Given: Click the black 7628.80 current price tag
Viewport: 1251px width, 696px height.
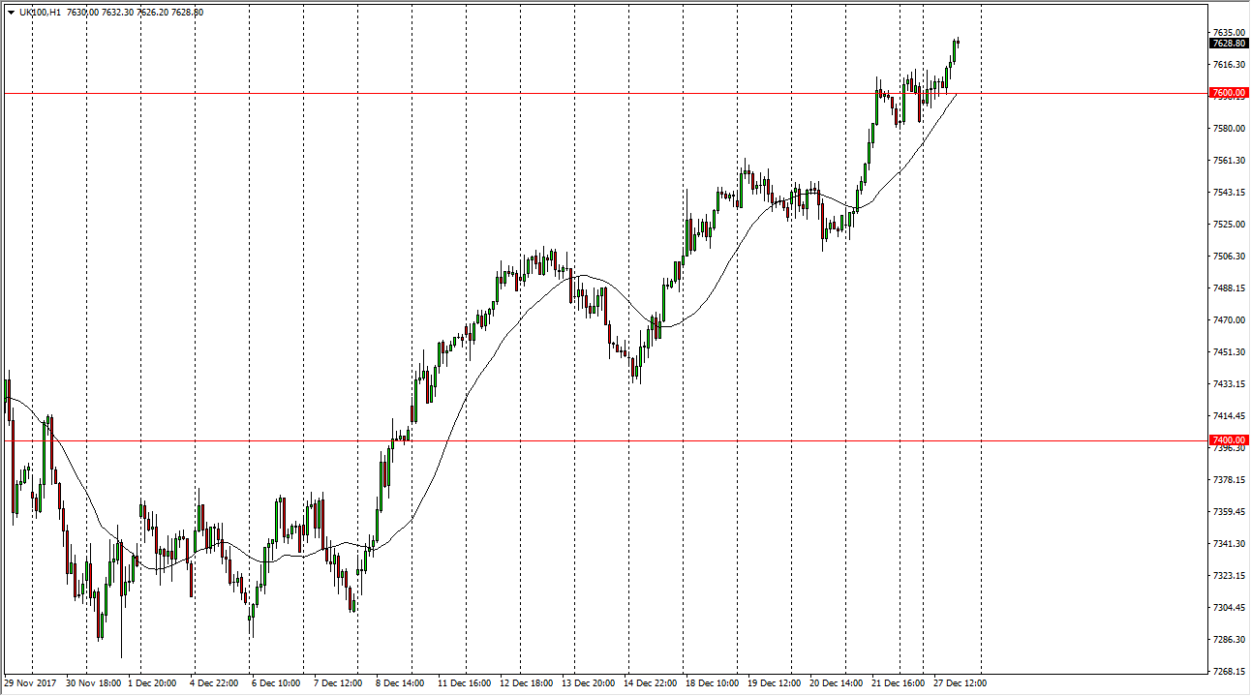Looking at the screenshot, I should (x=1228, y=44).
